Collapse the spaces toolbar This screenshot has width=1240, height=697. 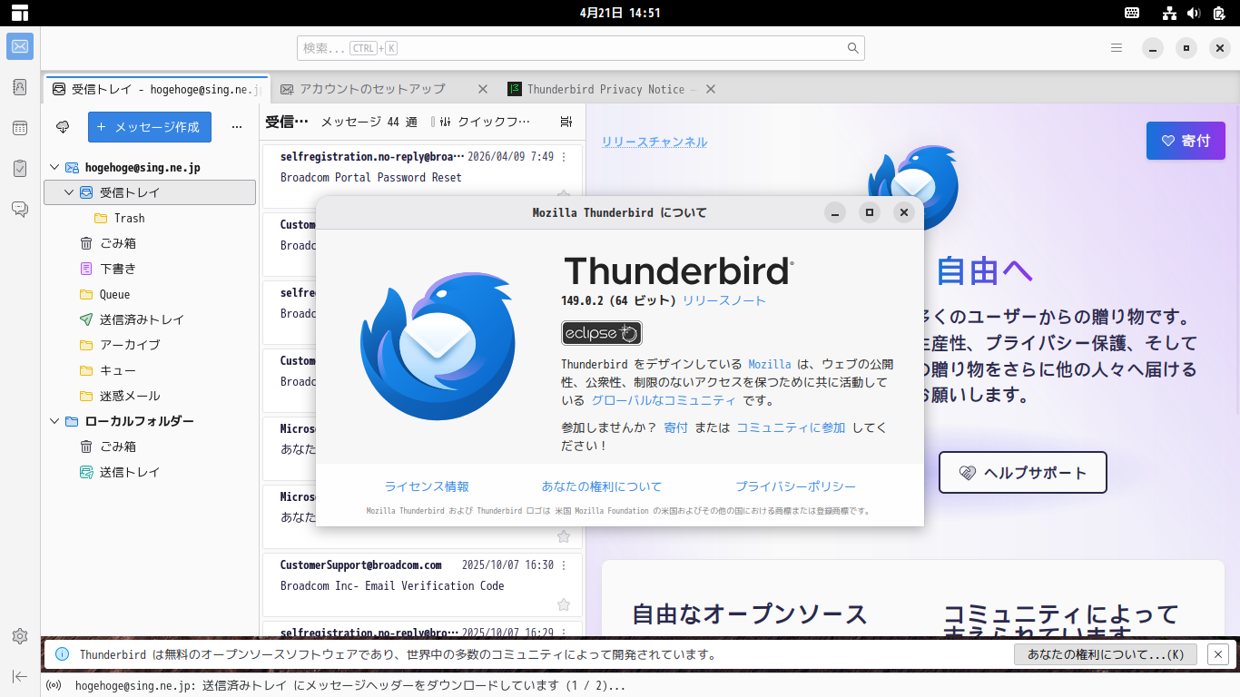coord(20,676)
